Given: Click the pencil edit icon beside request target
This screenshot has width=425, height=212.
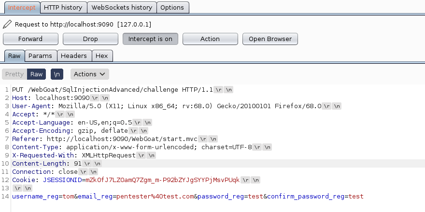Looking at the screenshot, I should (x=7, y=24).
